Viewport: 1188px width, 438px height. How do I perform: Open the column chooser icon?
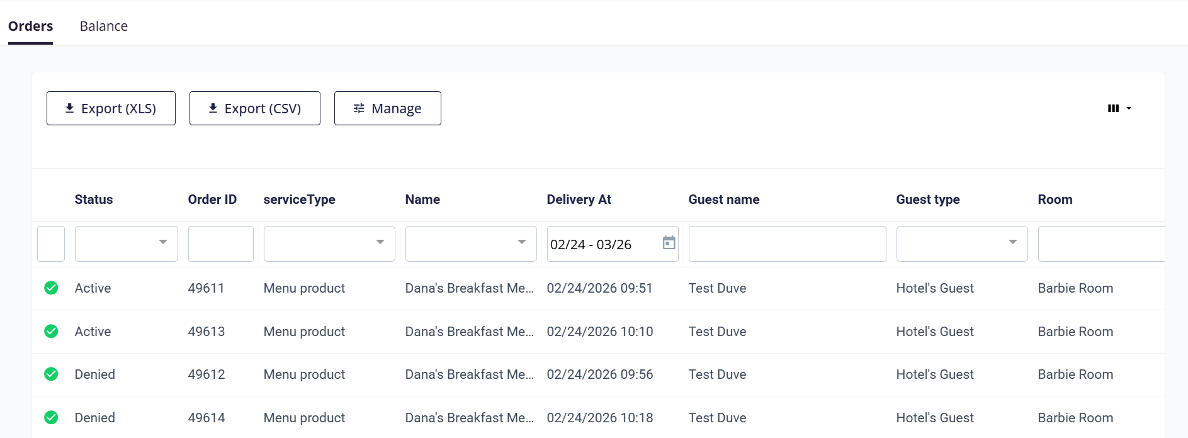[x=1119, y=108]
